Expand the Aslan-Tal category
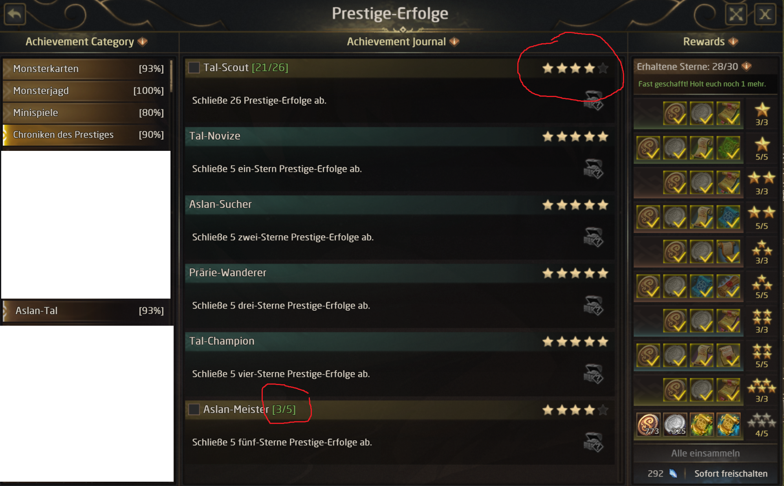 [86, 311]
